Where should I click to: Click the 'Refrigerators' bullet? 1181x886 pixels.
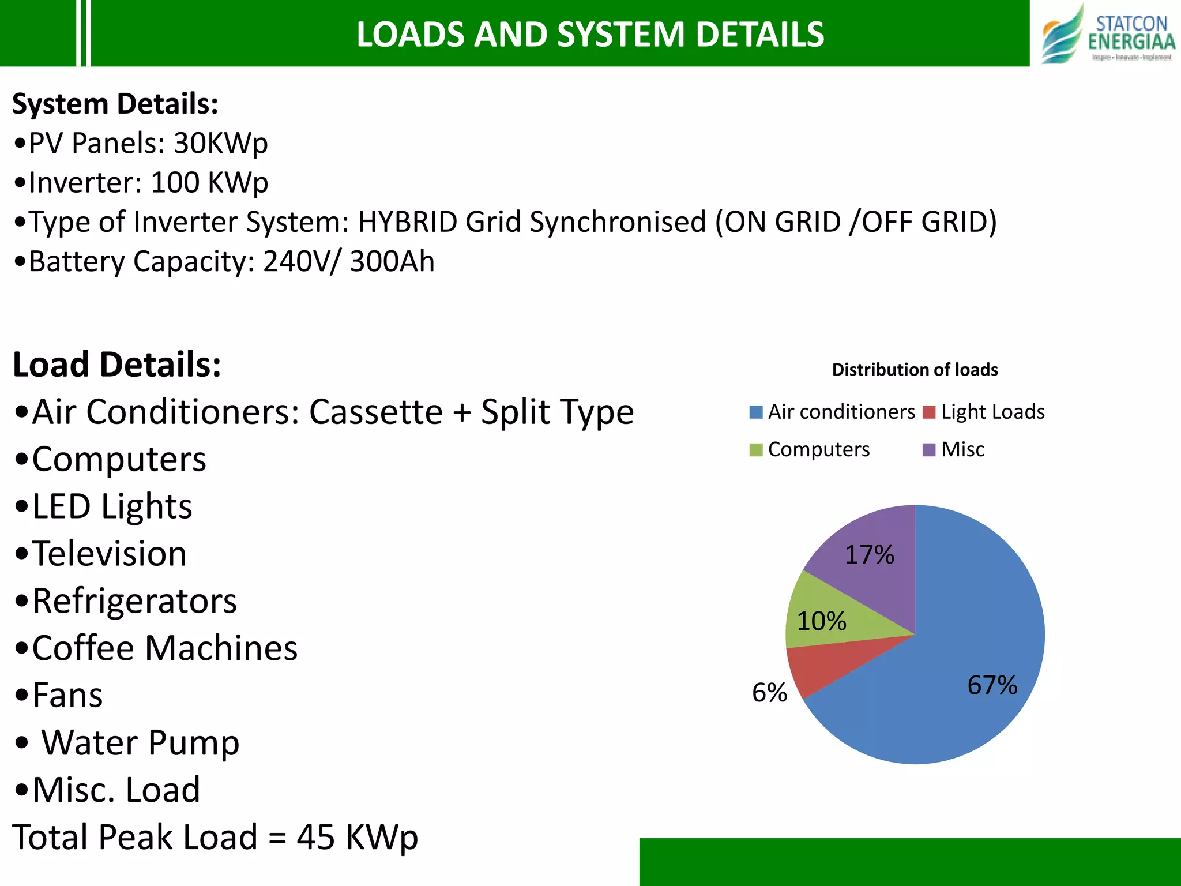pos(125,602)
